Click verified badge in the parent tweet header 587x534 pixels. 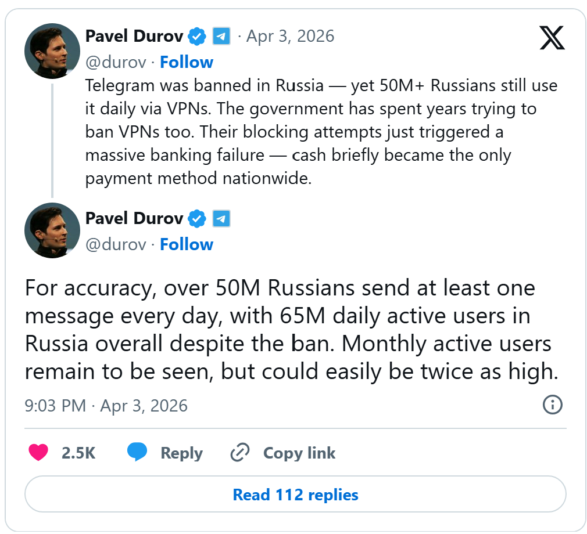pos(198,37)
